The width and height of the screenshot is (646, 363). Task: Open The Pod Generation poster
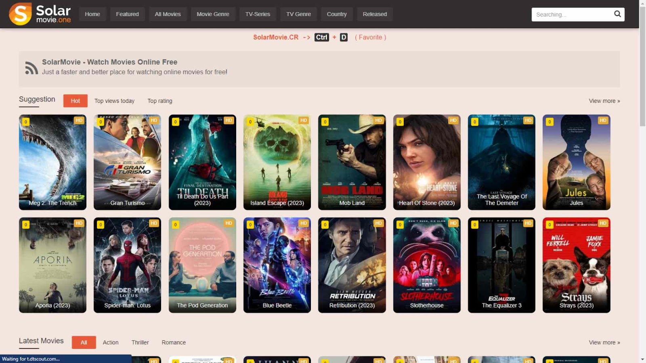tap(202, 265)
